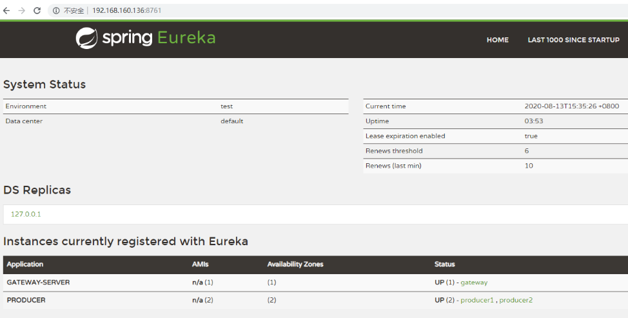Select the renews threshold value 6
This screenshot has height=318, width=628.
[x=527, y=150]
